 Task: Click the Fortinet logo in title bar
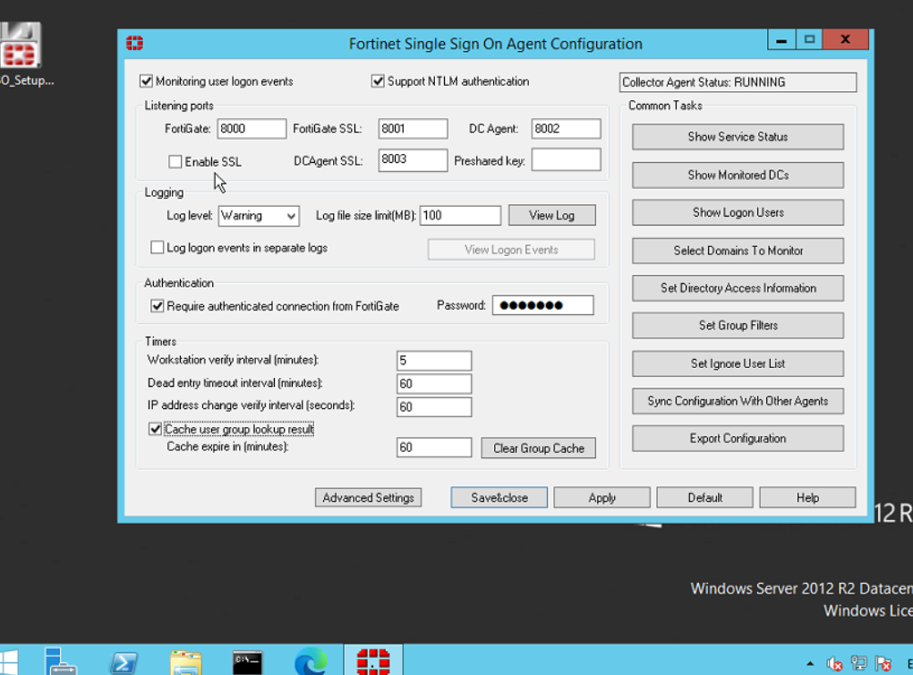[135, 43]
